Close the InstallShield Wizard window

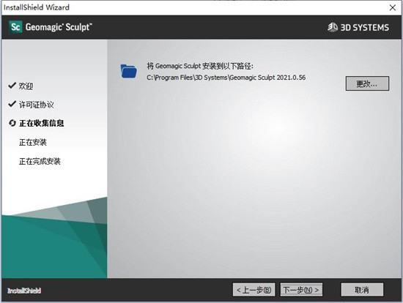pyautogui.click(x=393, y=7)
